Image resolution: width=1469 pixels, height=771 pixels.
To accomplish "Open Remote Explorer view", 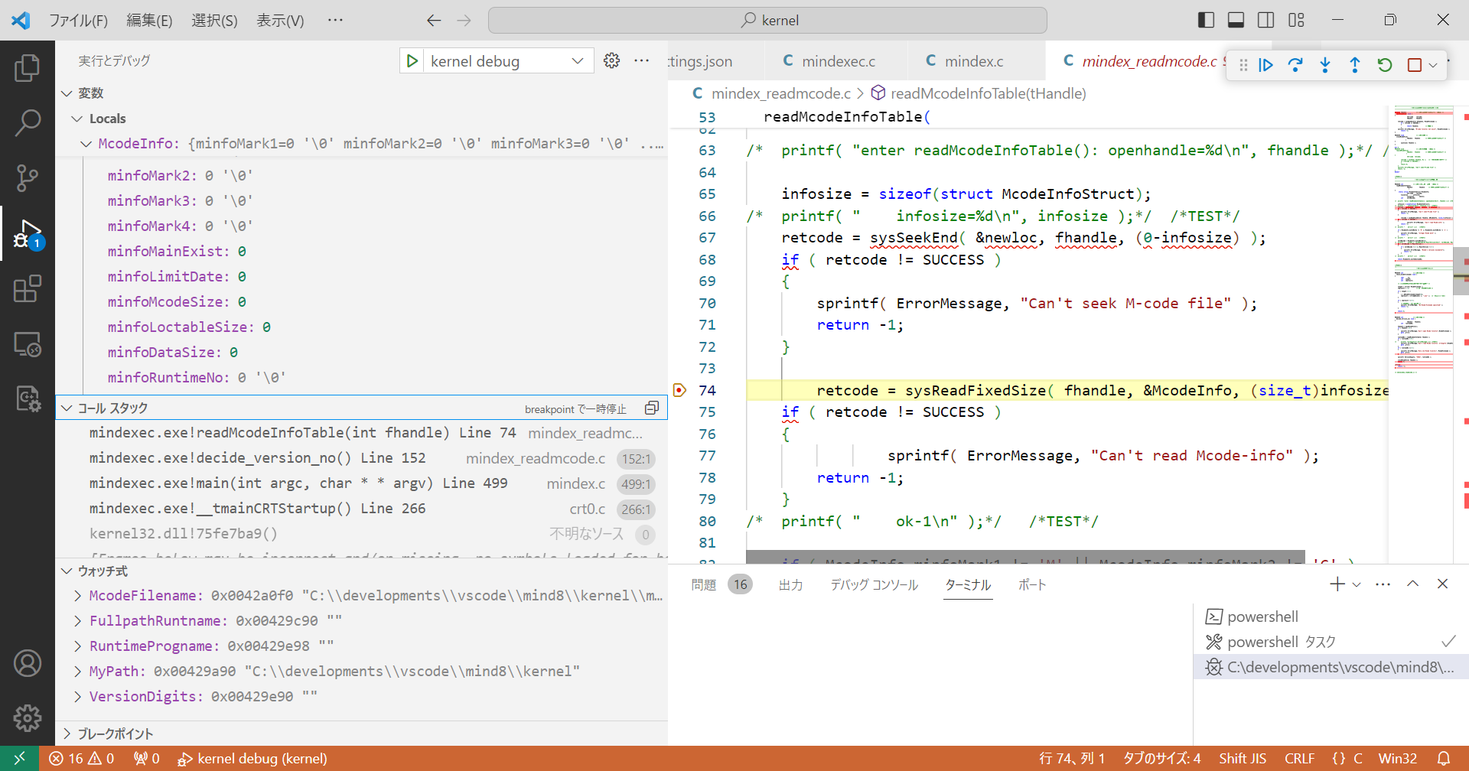I will coord(28,344).
